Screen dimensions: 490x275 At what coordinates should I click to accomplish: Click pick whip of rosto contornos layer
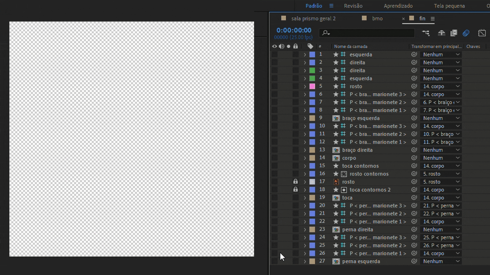click(414, 174)
